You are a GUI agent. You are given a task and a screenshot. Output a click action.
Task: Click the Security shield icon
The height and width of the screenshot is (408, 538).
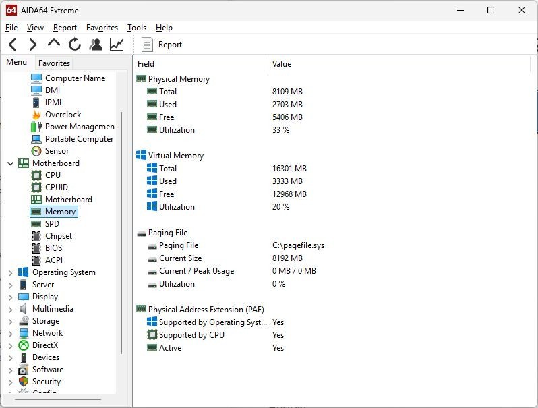[x=24, y=382]
